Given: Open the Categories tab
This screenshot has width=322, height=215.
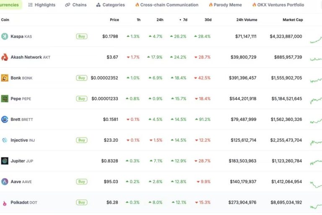Looking at the screenshot, I should click(111, 5).
